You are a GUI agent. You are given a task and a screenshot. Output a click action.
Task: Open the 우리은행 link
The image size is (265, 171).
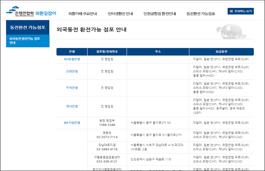[x=72, y=88]
